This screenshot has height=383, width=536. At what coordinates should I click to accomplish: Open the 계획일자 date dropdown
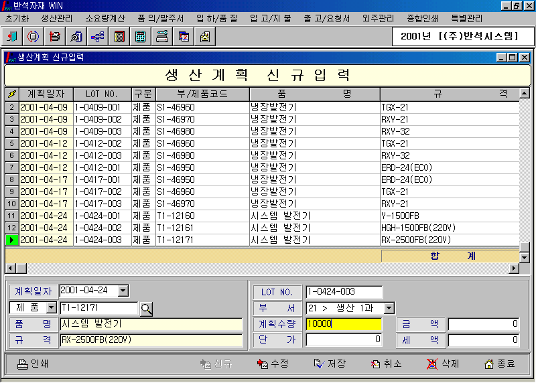point(122,291)
